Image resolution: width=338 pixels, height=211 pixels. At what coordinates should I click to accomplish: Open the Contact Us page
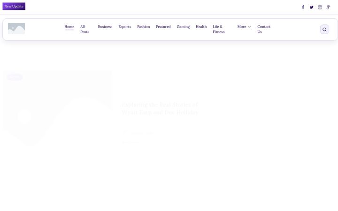(x=264, y=29)
